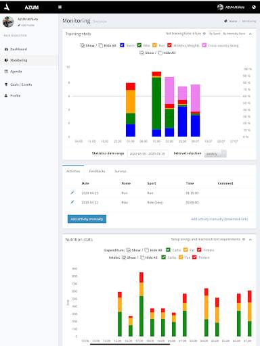Click Add activity manually bookmark link
Image resolution: width=260 pixels, height=346 pixels.
[219, 219]
